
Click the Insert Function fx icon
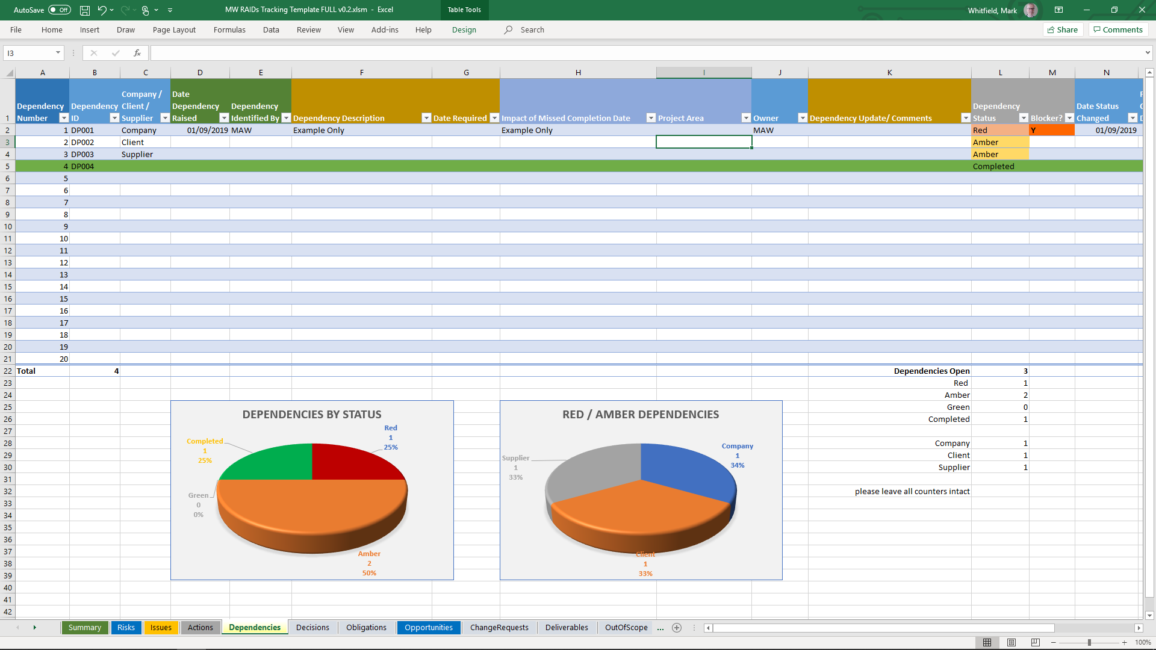click(x=137, y=53)
